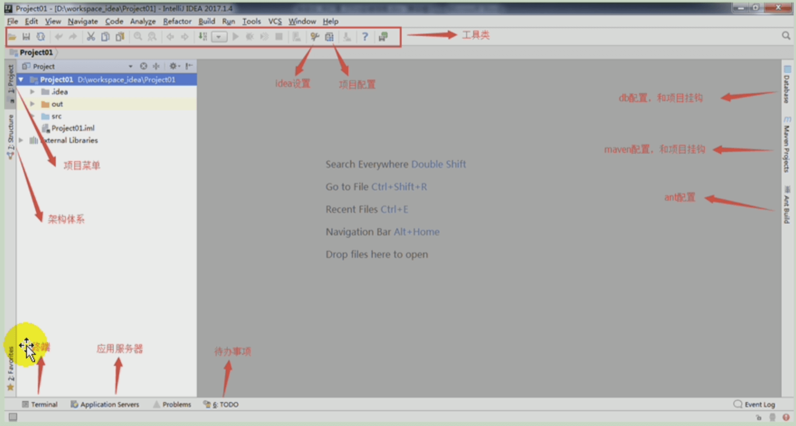The width and height of the screenshot is (796, 426).
Task: Toggle the 2: Favorites side tab
Action: (x=10, y=369)
